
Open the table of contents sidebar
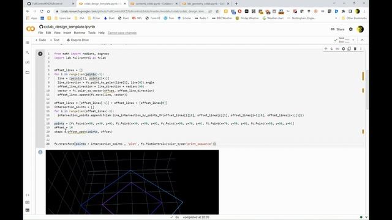click(28, 42)
